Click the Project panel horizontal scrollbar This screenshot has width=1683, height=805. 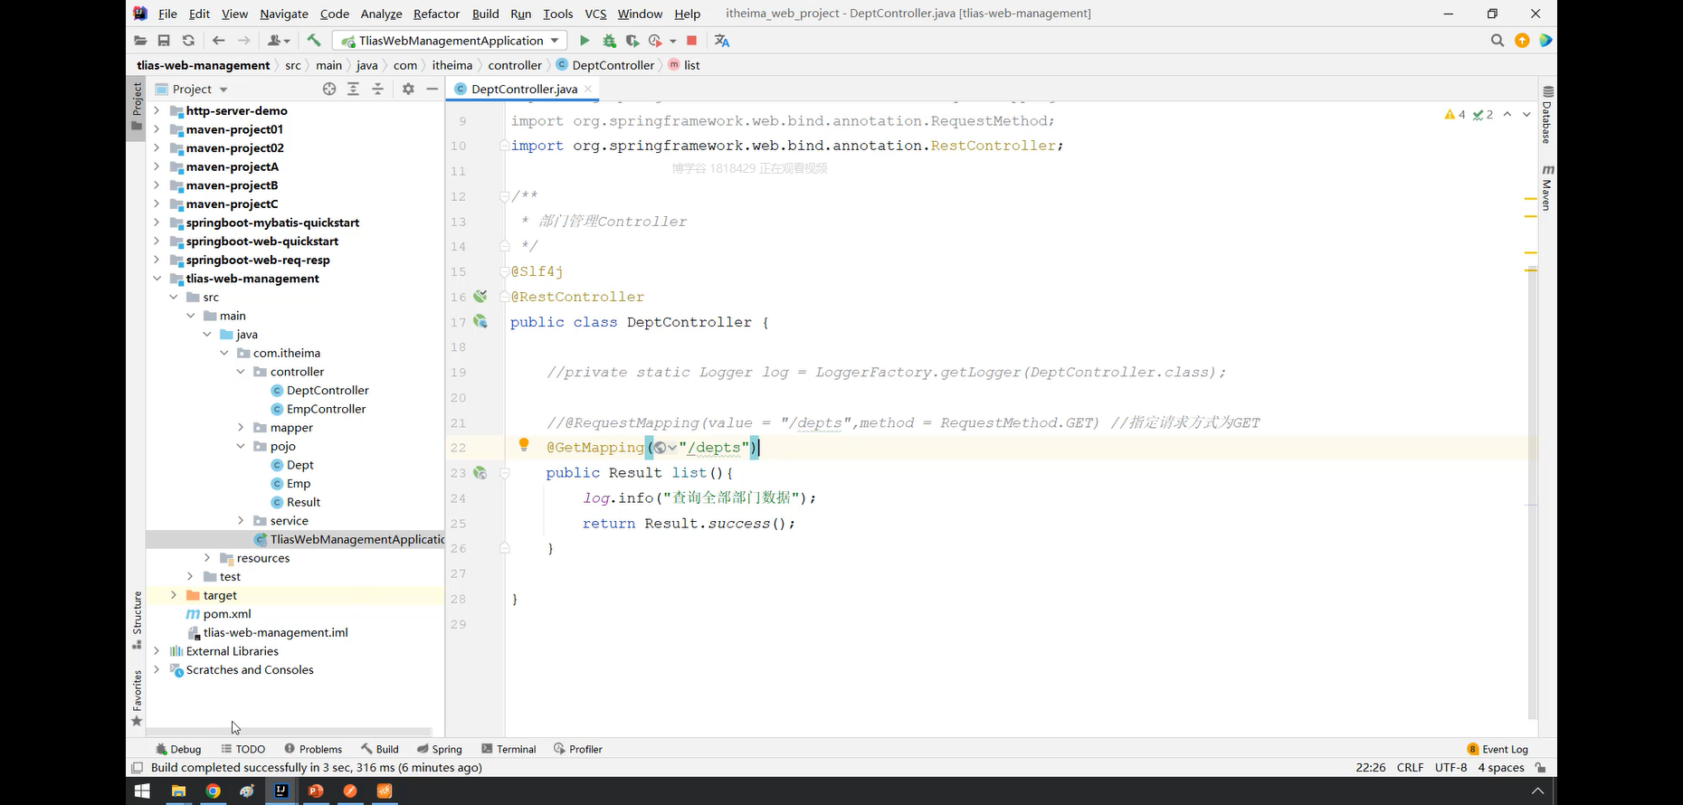coord(289,731)
